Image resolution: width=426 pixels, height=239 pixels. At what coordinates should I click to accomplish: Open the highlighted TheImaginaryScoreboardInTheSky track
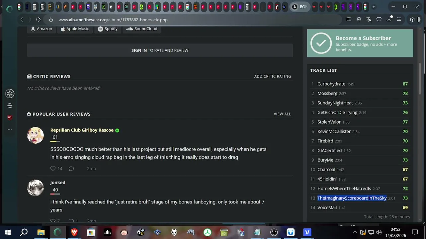(352, 198)
